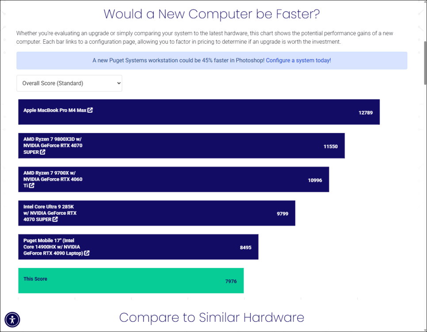The height and width of the screenshot is (332, 427).
Task: Click external link icon next to 4060 Ti
Action: tap(32, 186)
